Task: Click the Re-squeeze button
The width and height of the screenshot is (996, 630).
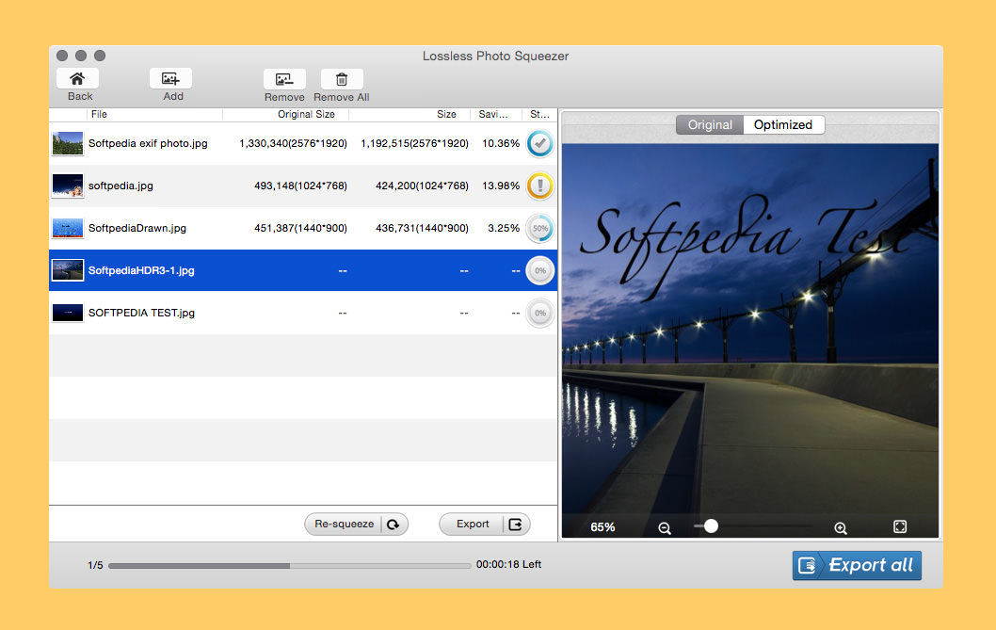Action: (x=357, y=524)
